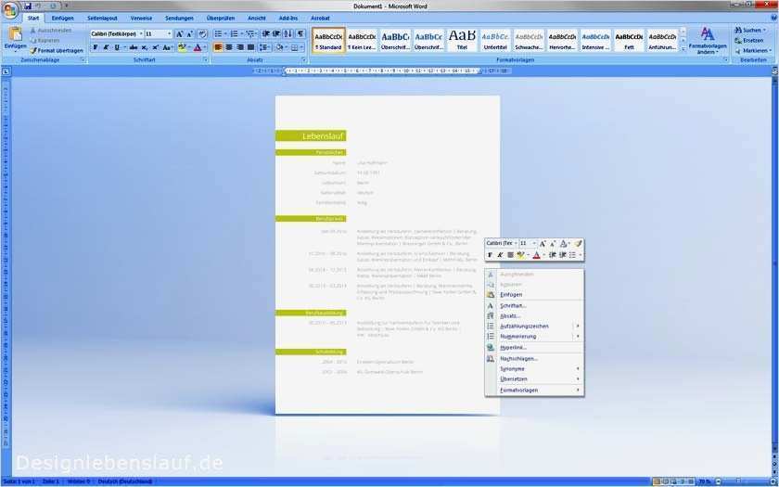Switch to the Ansicht ribbon tab
The width and height of the screenshot is (779, 487).
(256, 18)
